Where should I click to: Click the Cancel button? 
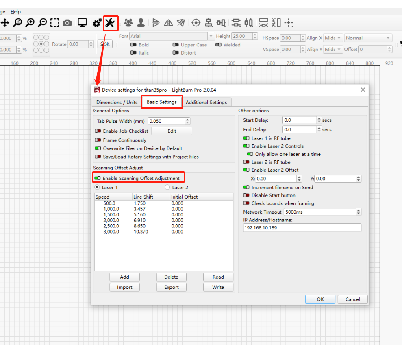(352, 299)
